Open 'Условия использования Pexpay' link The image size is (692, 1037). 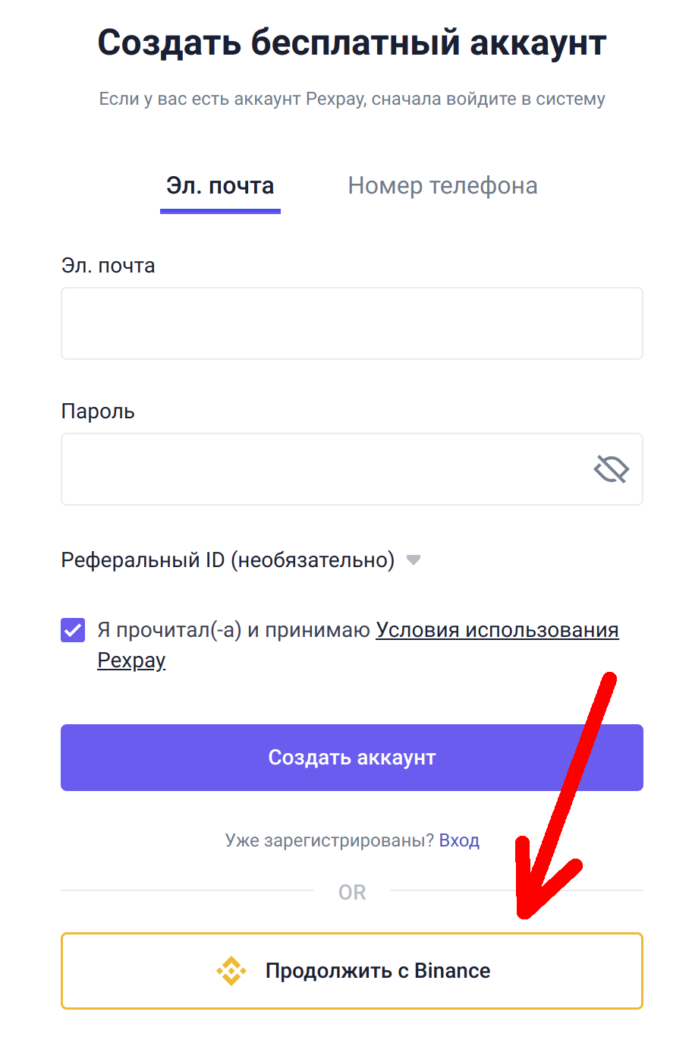tap(497, 630)
